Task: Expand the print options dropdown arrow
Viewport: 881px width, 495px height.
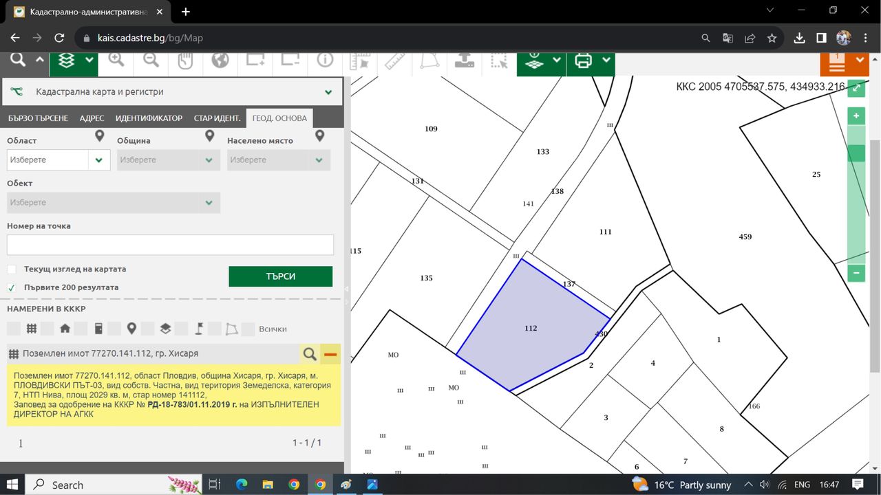Action: [606, 60]
